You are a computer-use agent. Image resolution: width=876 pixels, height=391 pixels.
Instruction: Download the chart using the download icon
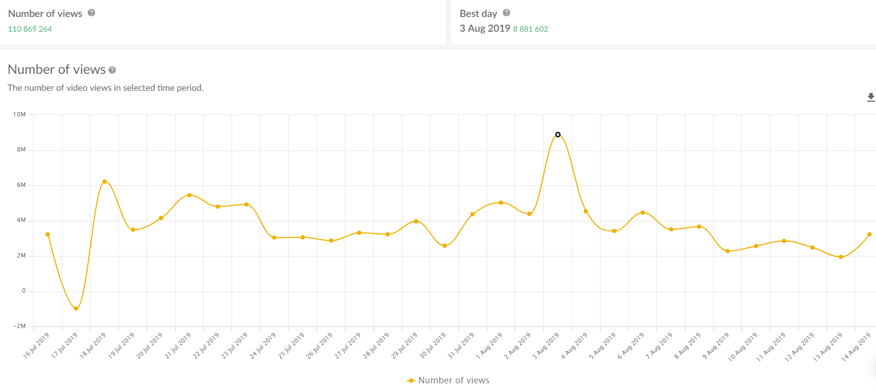tap(871, 97)
